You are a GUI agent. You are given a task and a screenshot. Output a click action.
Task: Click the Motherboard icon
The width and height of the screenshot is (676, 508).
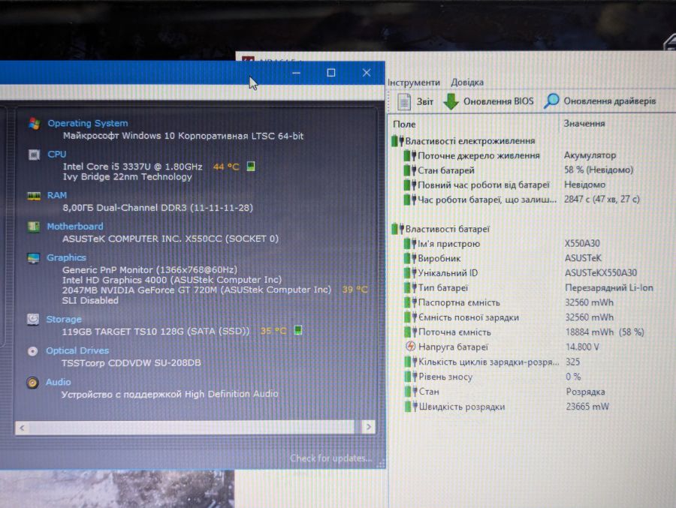point(34,227)
